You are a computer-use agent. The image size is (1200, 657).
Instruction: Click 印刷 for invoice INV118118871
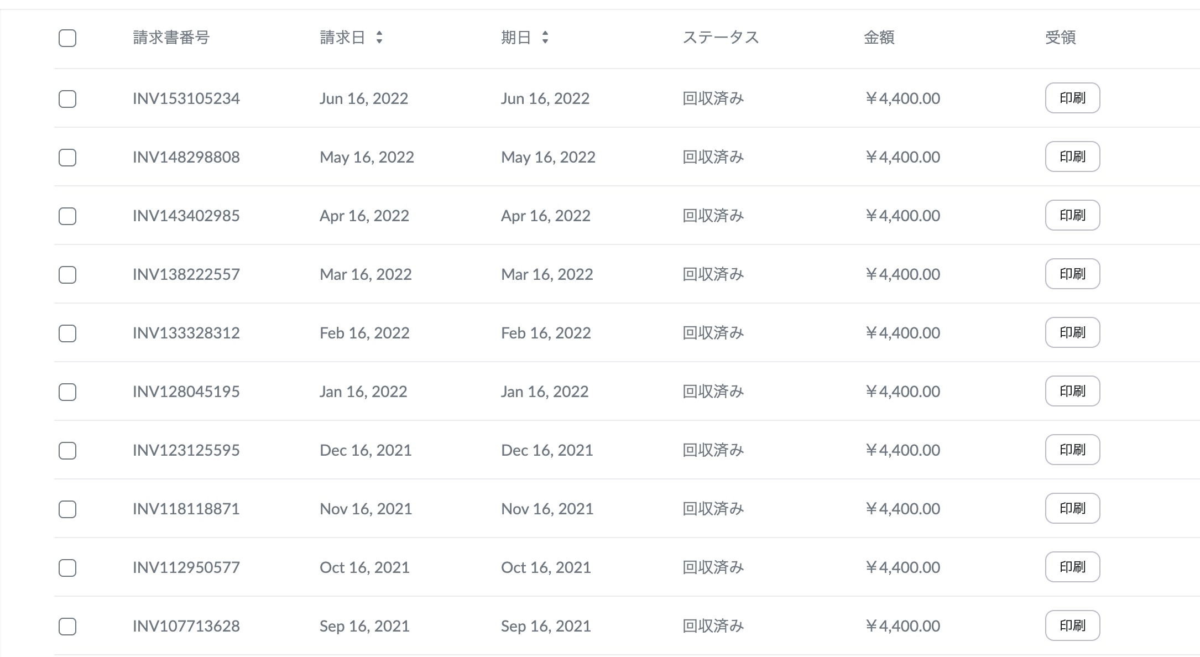pyautogui.click(x=1072, y=508)
